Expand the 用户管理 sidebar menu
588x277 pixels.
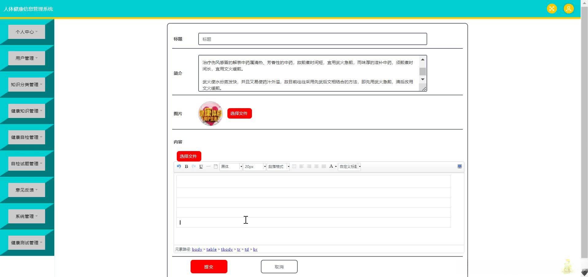pyautogui.click(x=27, y=58)
